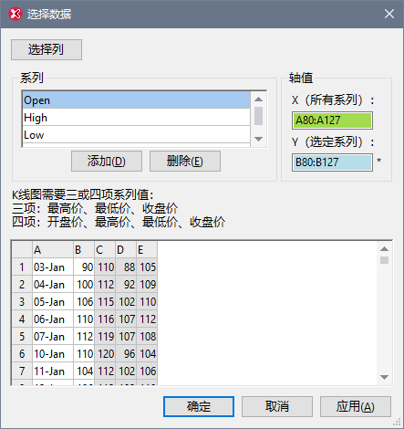The width and height of the screenshot is (404, 429).
Task: Click data table scroll down arrow
Action: pyautogui.click(x=385, y=377)
